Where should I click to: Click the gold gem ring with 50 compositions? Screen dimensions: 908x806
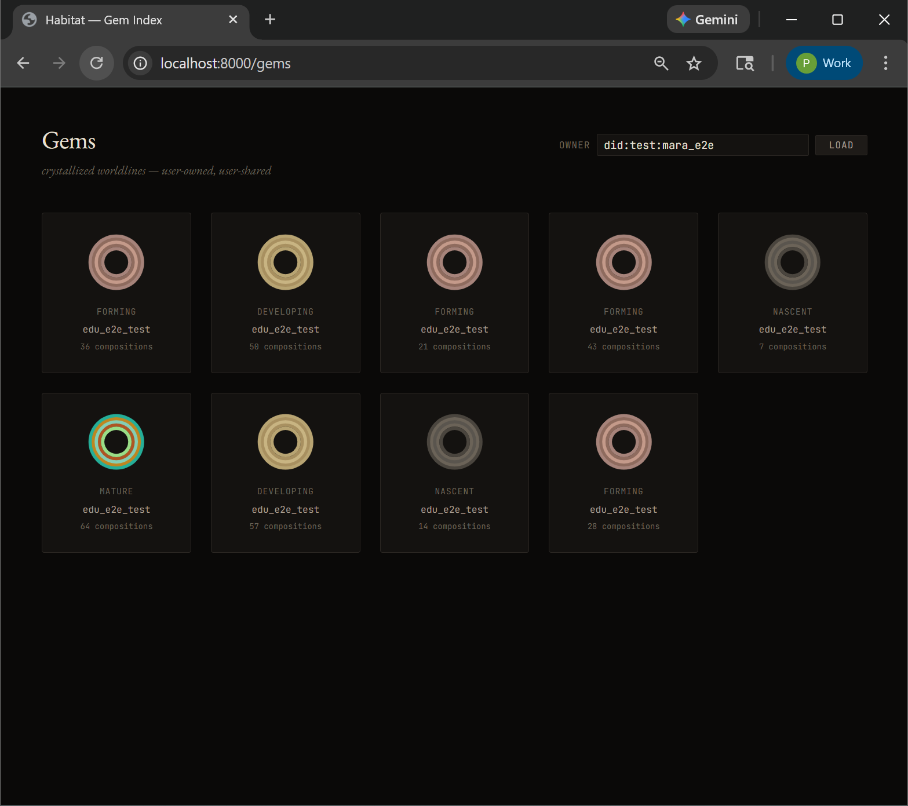[286, 262]
